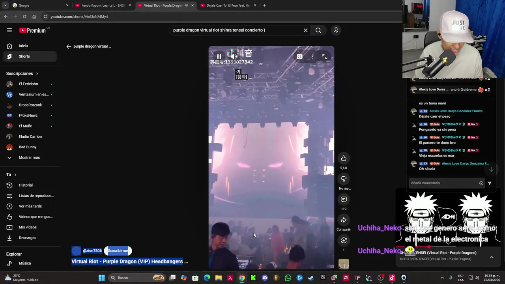Mute the Short's volume
505x284 pixels.
(234, 56)
